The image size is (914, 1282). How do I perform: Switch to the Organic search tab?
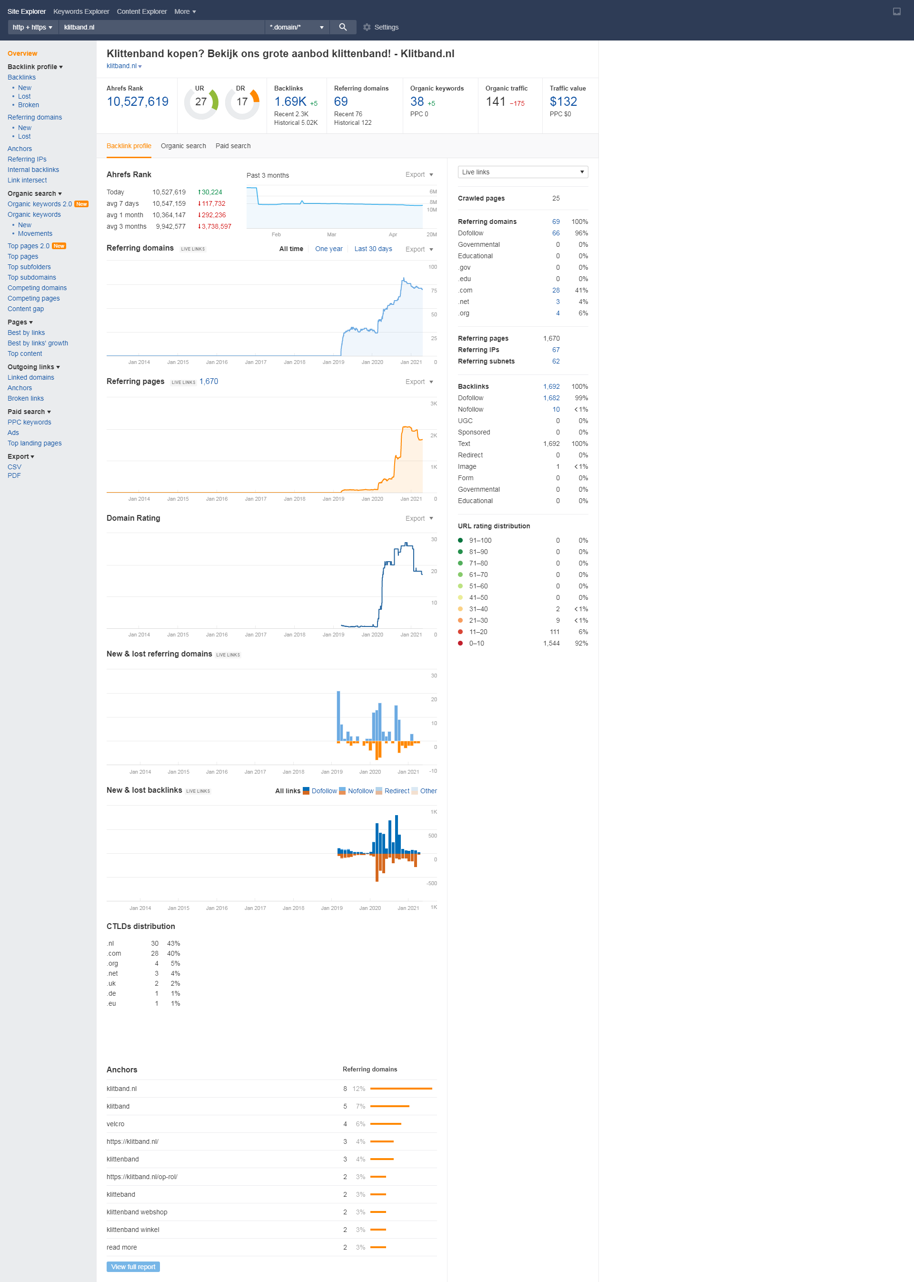coord(183,146)
